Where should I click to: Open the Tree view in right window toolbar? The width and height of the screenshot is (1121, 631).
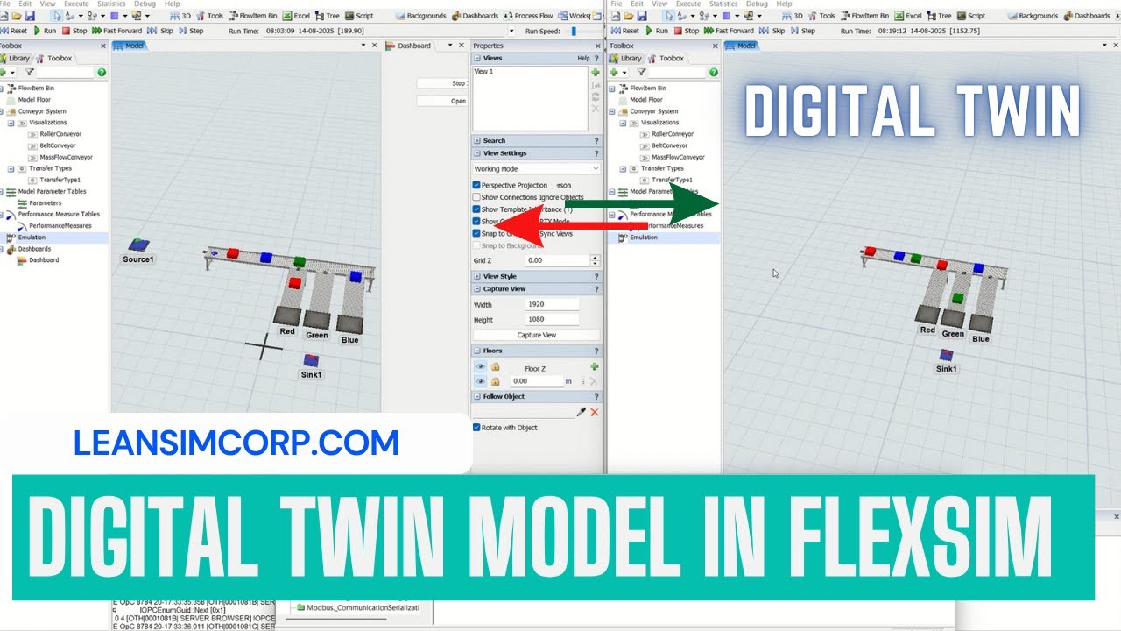(x=940, y=16)
